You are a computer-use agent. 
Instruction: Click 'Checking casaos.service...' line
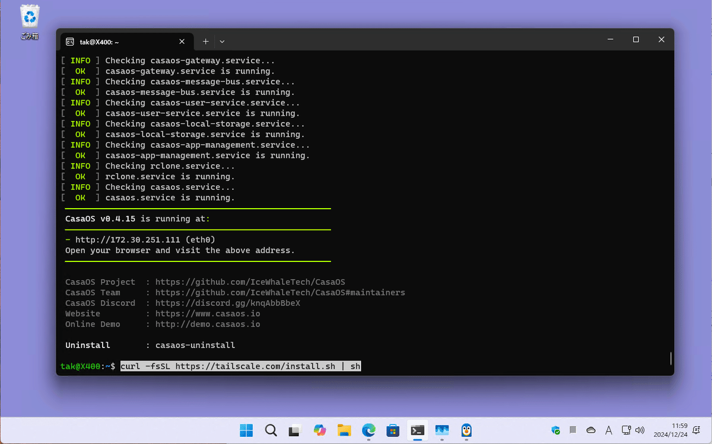click(170, 187)
